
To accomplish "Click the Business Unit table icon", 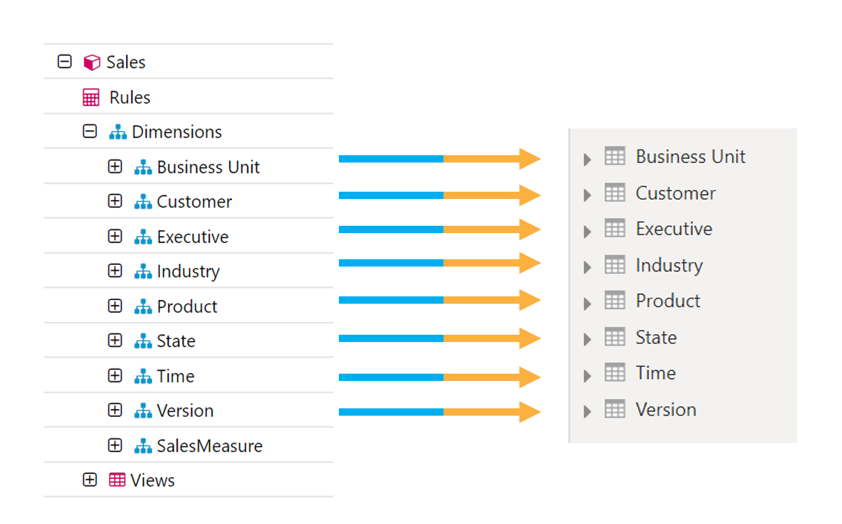I will click(x=614, y=156).
